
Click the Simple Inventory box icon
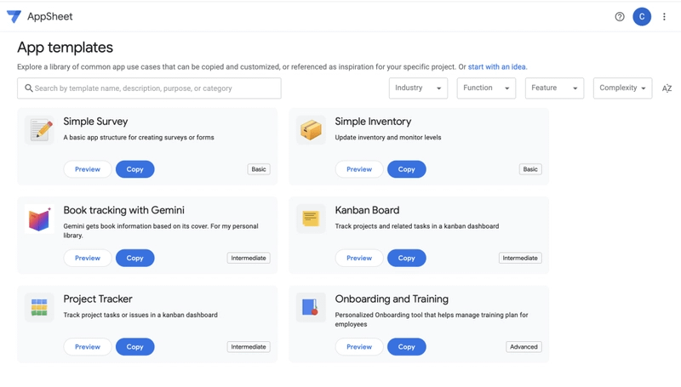[311, 130]
